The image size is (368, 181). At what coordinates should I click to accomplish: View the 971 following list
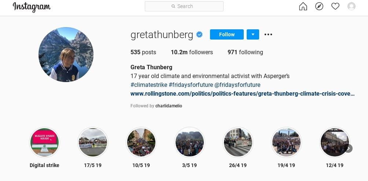coord(245,52)
